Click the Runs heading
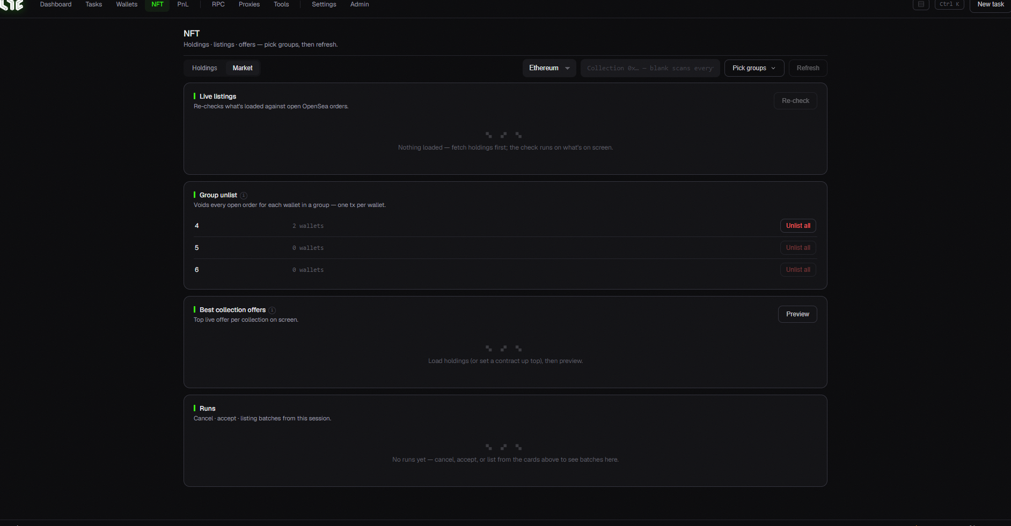This screenshot has height=526, width=1011. click(207, 409)
